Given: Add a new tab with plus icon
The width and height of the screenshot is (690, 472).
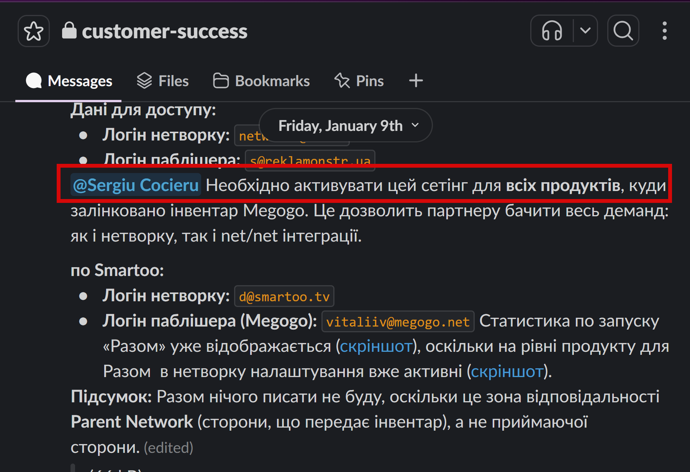Looking at the screenshot, I should click(x=416, y=81).
